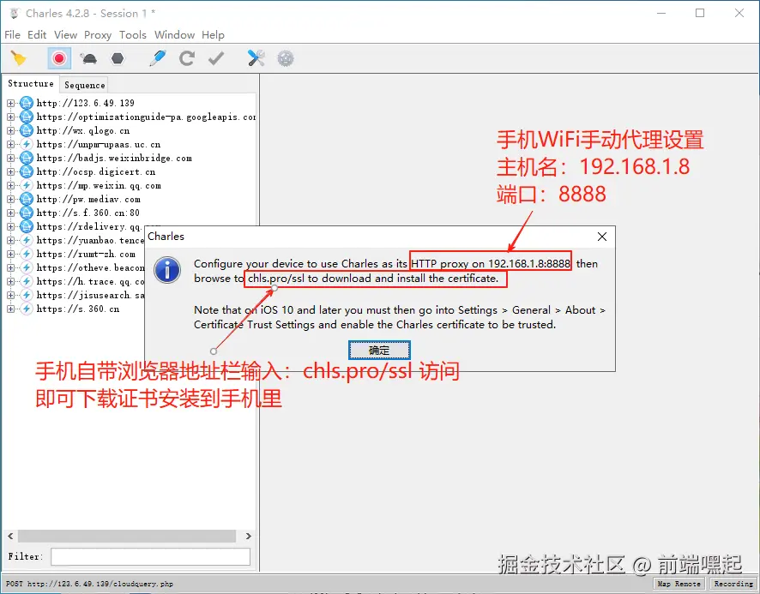Viewport: 760px width, 594px height.
Task: Click lightning icon beside mp.weixin.qq.com
Action: click(x=27, y=185)
